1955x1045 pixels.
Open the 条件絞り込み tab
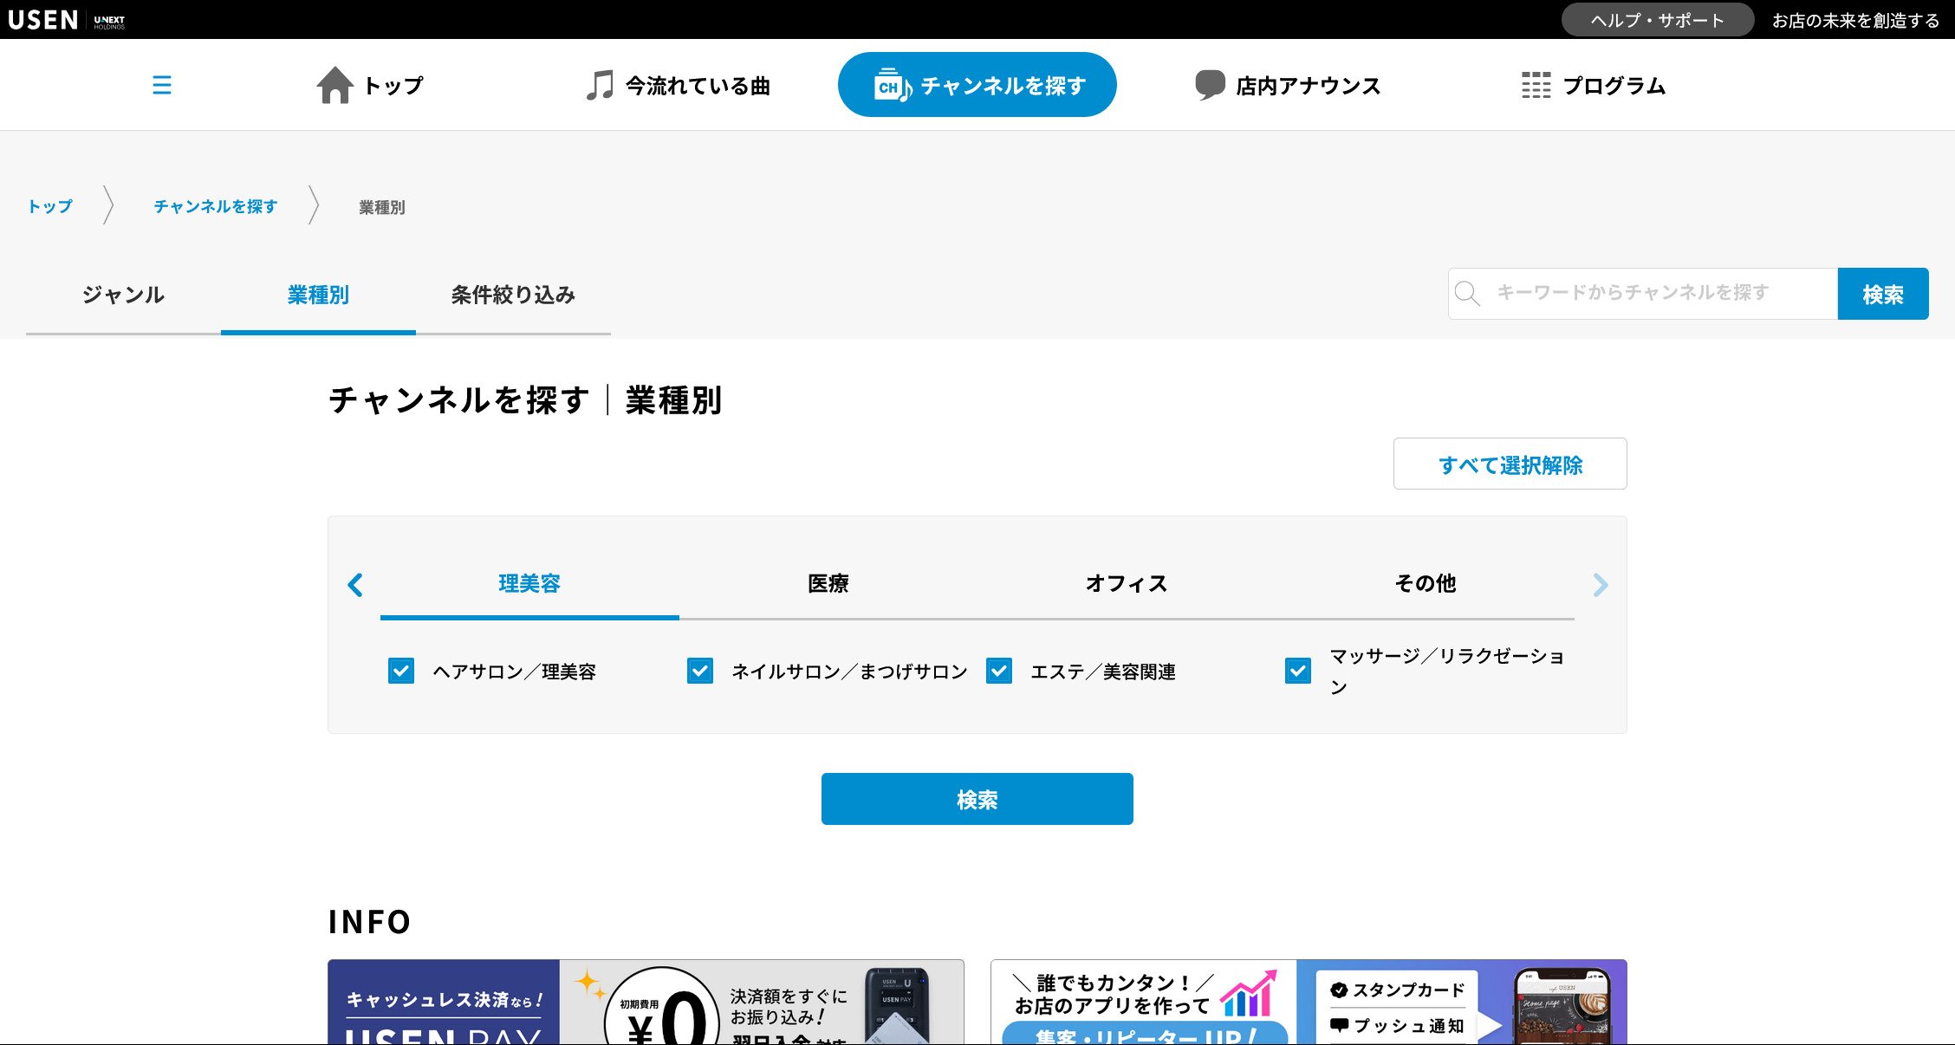(x=513, y=295)
